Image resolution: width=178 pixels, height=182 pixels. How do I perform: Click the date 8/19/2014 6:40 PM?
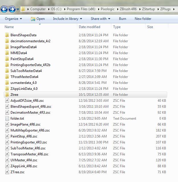click(x=93, y=172)
